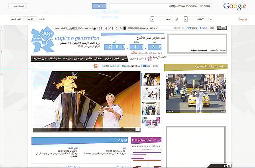Select the second slideshow thumbnail with athlete
The height and width of the screenshot is (168, 255).
[x=151, y=94]
